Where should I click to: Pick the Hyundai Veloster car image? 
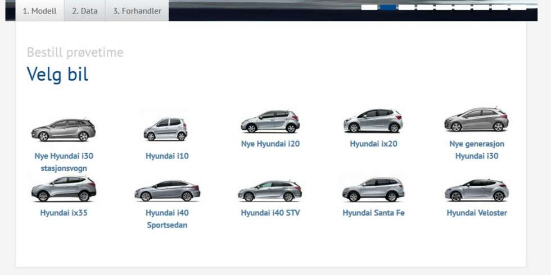(x=477, y=190)
